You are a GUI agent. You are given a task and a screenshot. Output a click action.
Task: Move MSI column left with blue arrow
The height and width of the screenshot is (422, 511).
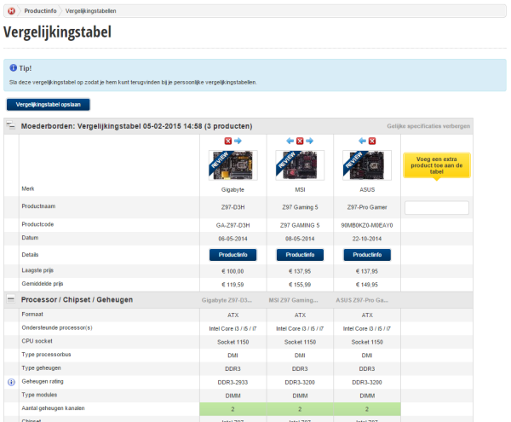(x=290, y=141)
